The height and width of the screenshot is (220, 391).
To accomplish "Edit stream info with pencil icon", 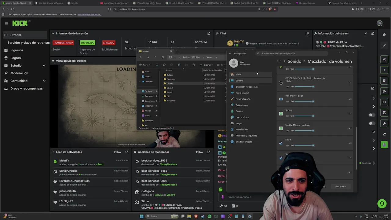I will (x=366, y=34).
